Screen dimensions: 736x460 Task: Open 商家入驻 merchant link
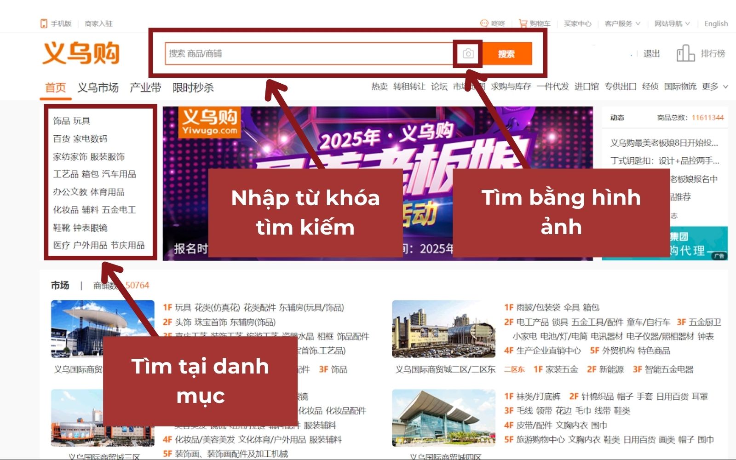click(x=98, y=23)
